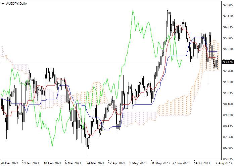Click the 14 Jul 2023 date label
This screenshot has height=167, width=235.
click(202, 163)
